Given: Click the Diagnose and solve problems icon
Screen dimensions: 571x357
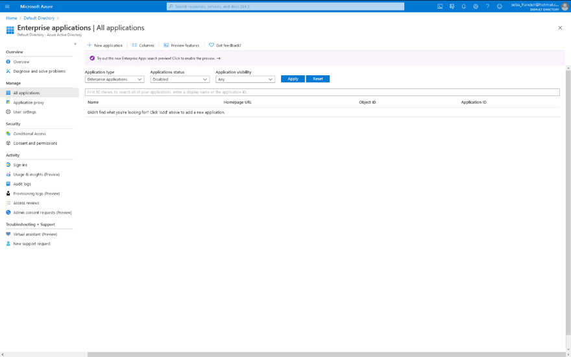Looking at the screenshot, I should point(8,71).
